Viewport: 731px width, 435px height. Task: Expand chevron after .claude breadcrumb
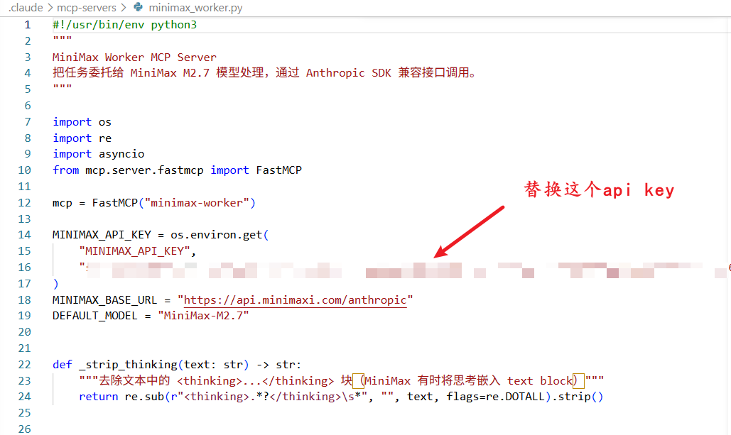coord(50,8)
